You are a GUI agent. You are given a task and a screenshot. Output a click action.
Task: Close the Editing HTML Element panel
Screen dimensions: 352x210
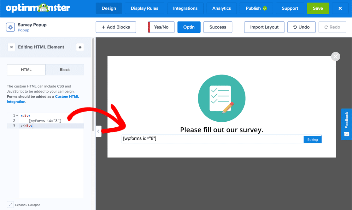[11, 47]
